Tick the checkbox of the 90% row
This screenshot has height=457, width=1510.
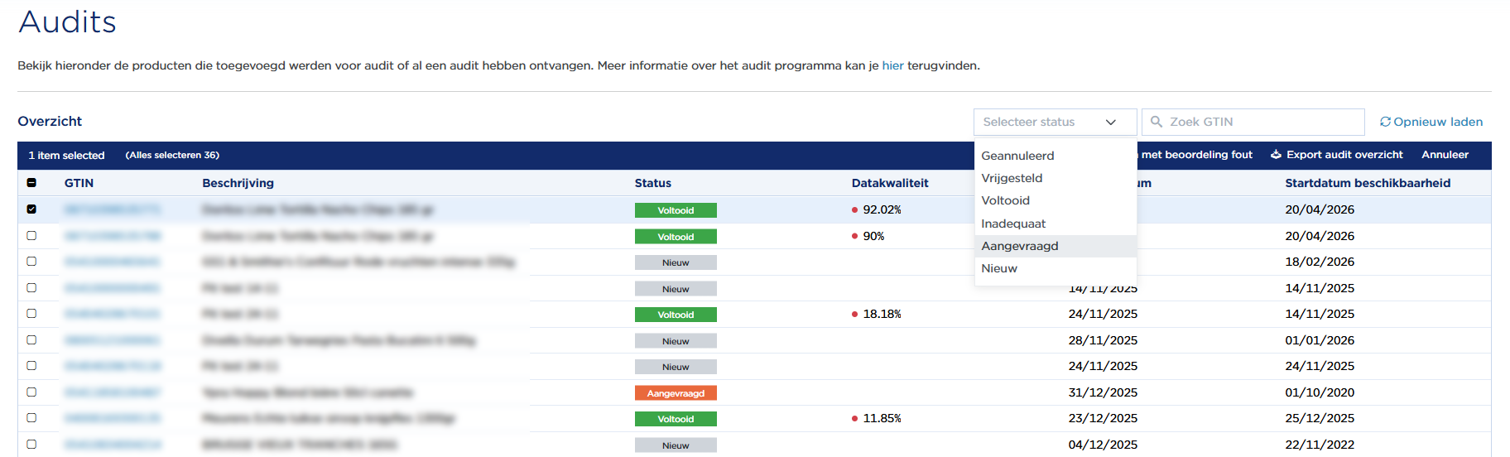pyautogui.click(x=31, y=236)
